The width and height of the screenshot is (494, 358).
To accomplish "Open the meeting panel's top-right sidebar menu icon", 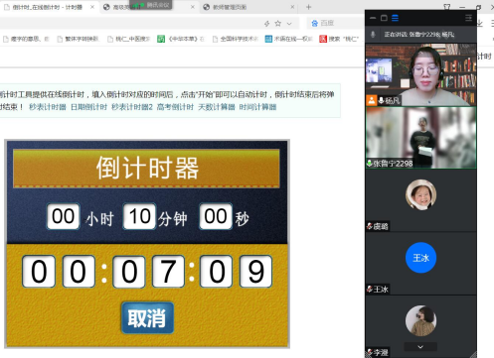I will [x=468, y=18].
